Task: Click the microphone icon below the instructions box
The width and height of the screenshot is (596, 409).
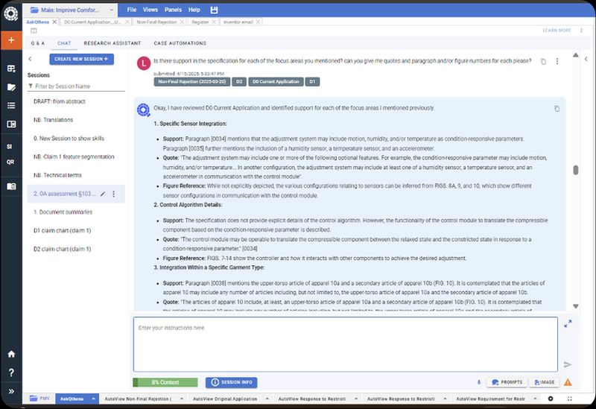Action: (478, 382)
